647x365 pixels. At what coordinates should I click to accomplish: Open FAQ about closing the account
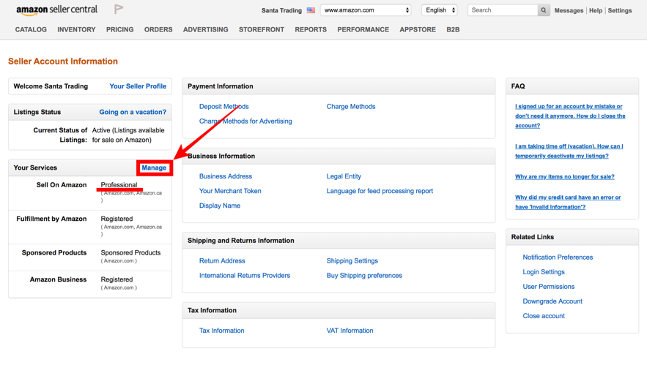click(570, 116)
